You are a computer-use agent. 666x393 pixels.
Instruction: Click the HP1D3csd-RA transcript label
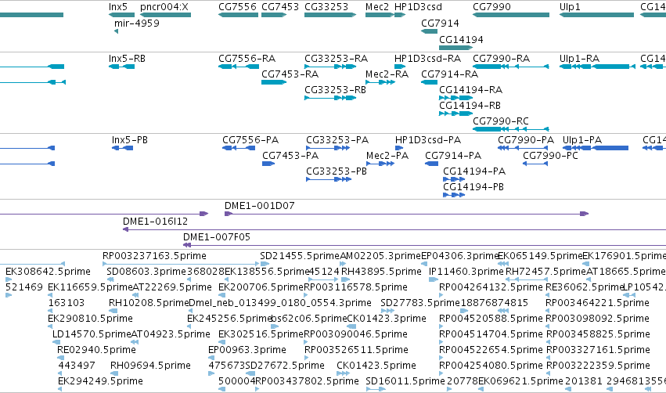coord(428,59)
